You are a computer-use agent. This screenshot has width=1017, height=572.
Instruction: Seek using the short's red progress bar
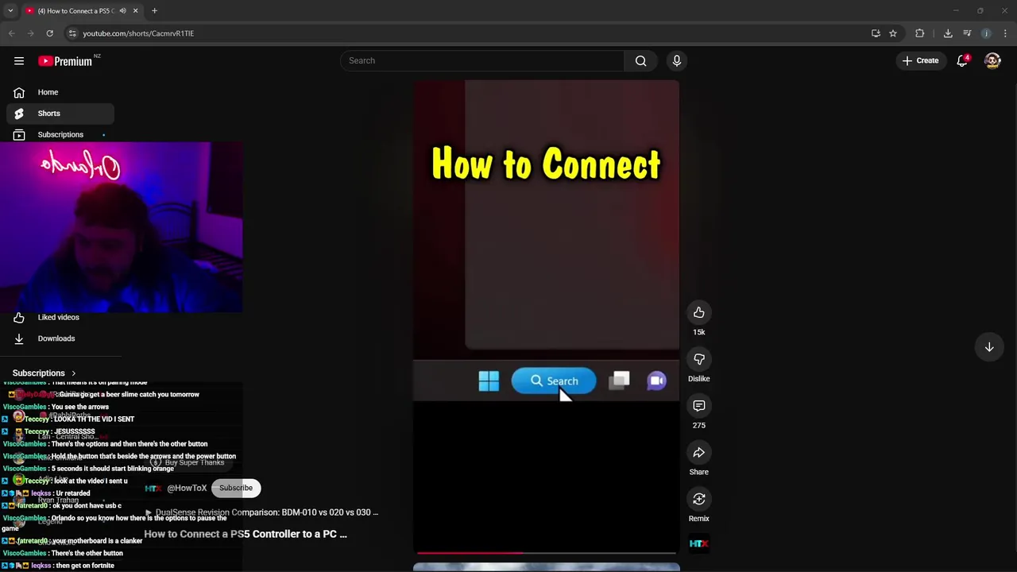546,553
